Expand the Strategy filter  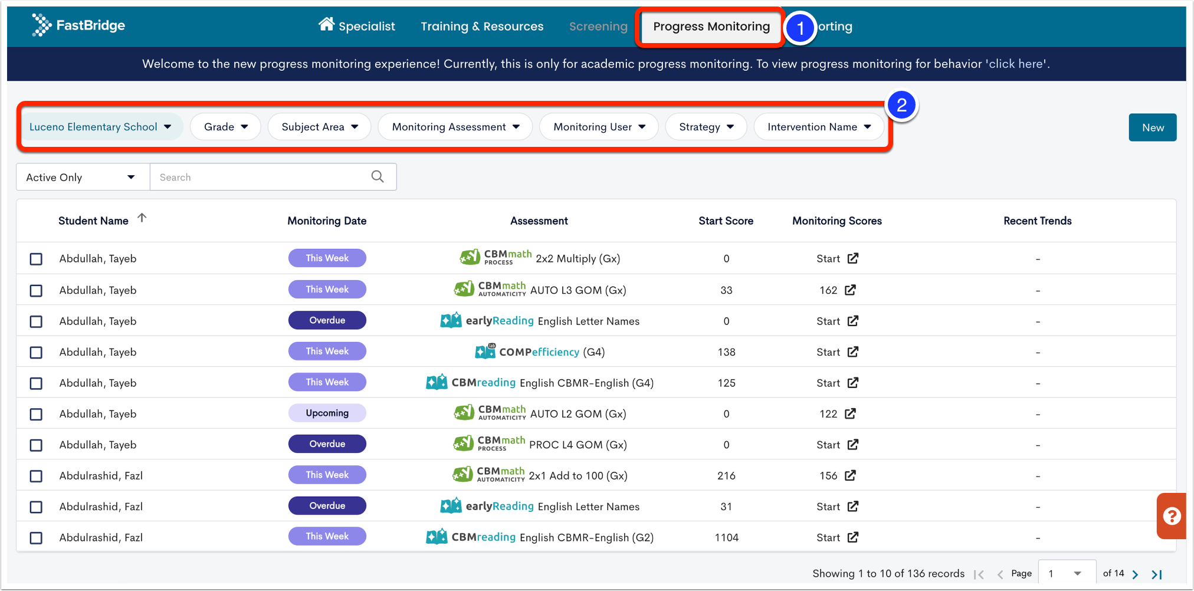tap(706, 127)
